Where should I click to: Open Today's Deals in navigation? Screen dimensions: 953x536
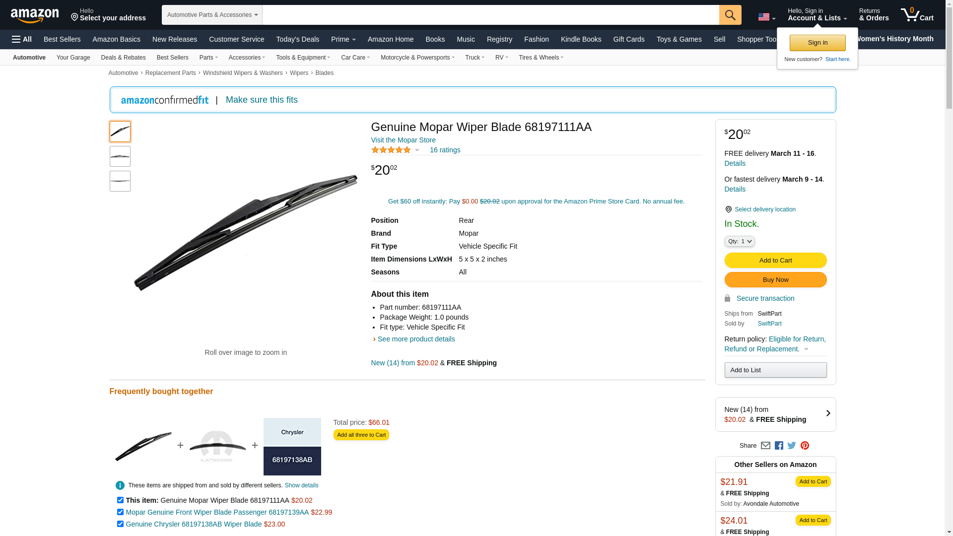(x=298, y=39)
